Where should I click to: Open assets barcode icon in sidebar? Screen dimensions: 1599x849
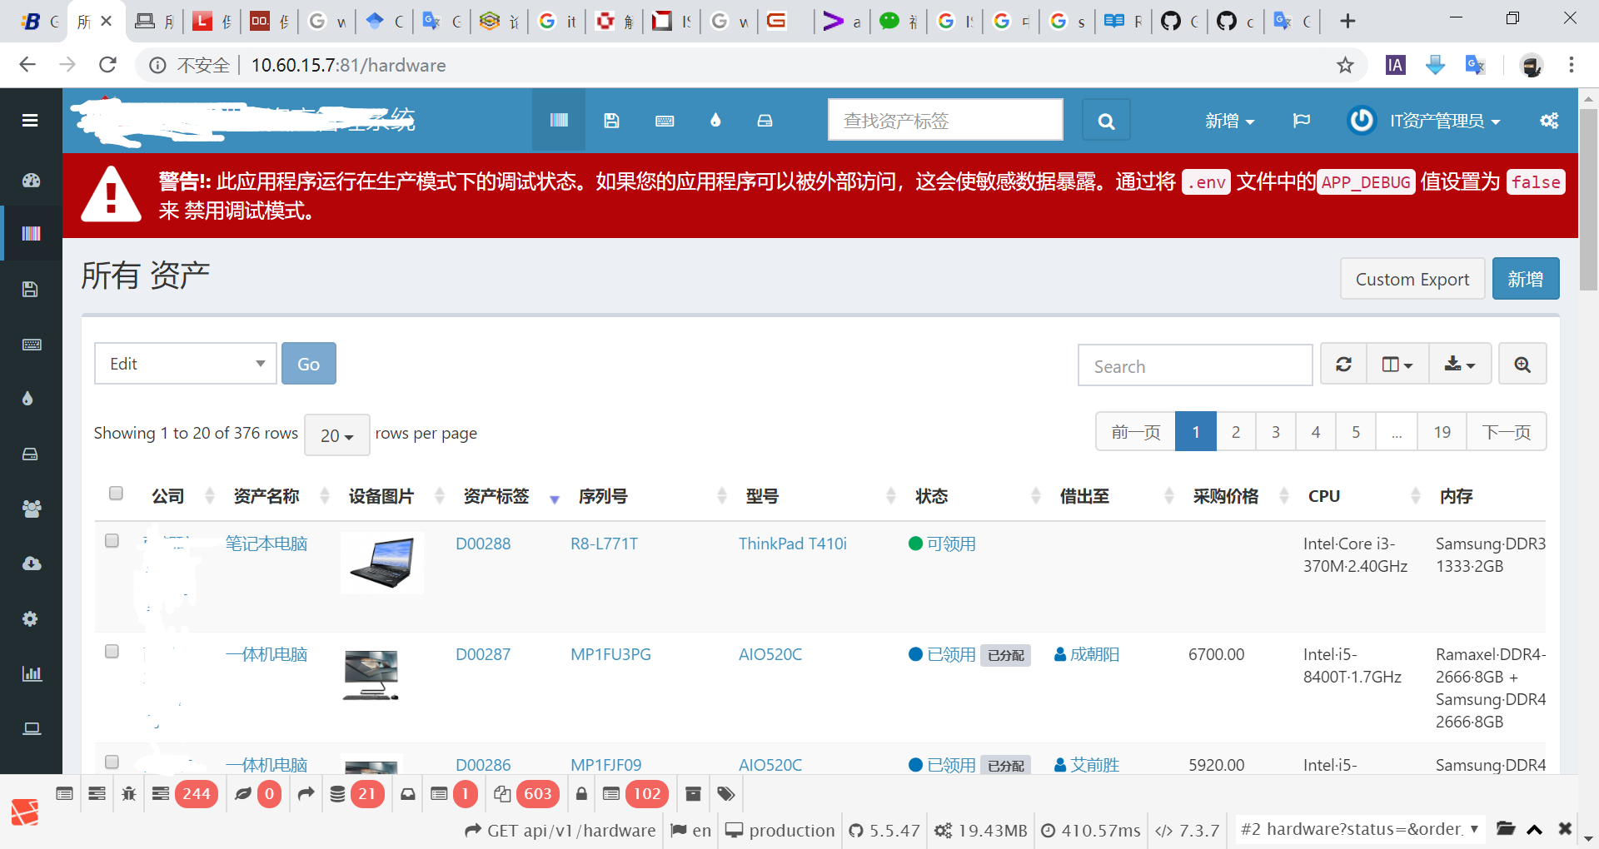31,234
